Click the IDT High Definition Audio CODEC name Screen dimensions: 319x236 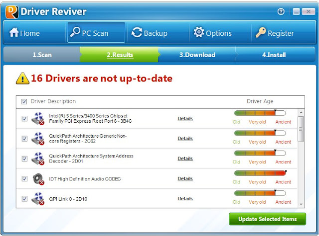click(x=85, y=179)
